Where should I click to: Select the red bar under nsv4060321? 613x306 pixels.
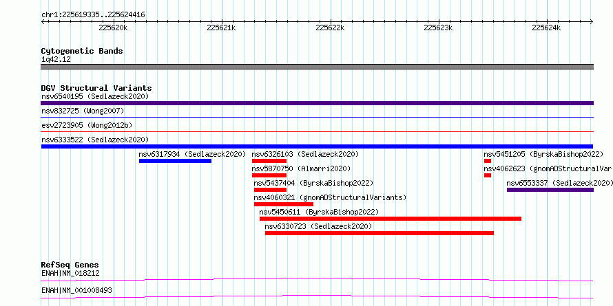pyautogui.click(x=284, y=204)
